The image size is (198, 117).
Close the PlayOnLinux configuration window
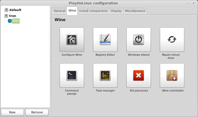tap(193, 3)
